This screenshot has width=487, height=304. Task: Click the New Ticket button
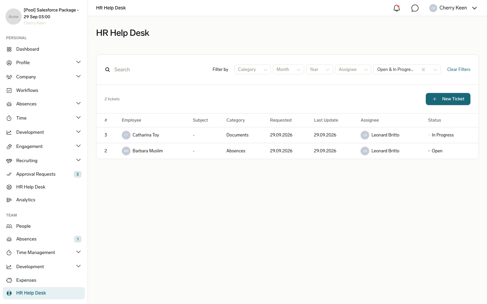(448, 99)
